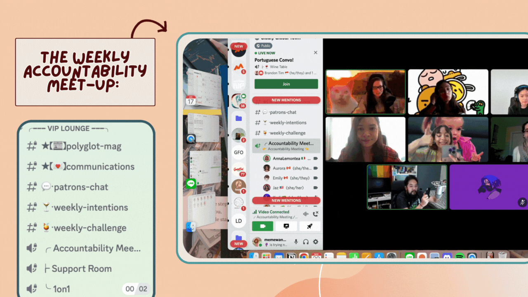Open patrons-chat in the Discord sidebar
This screenshot has height=297, width=528.
[286, 112]
